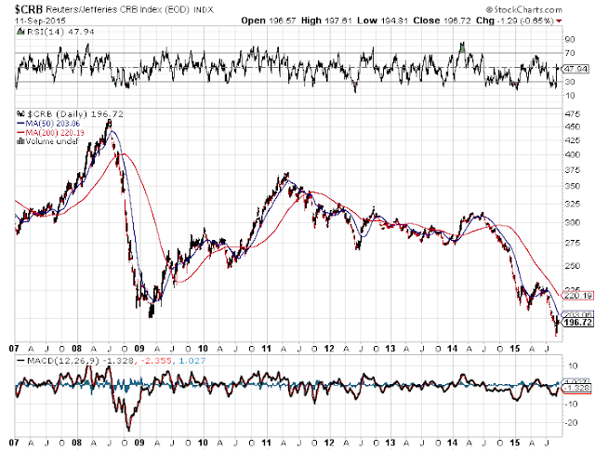Image resolution: width=595 pixels, height=451 pixels.
Task: Click the black -1.328 MACD value
Action: [117, 360]
